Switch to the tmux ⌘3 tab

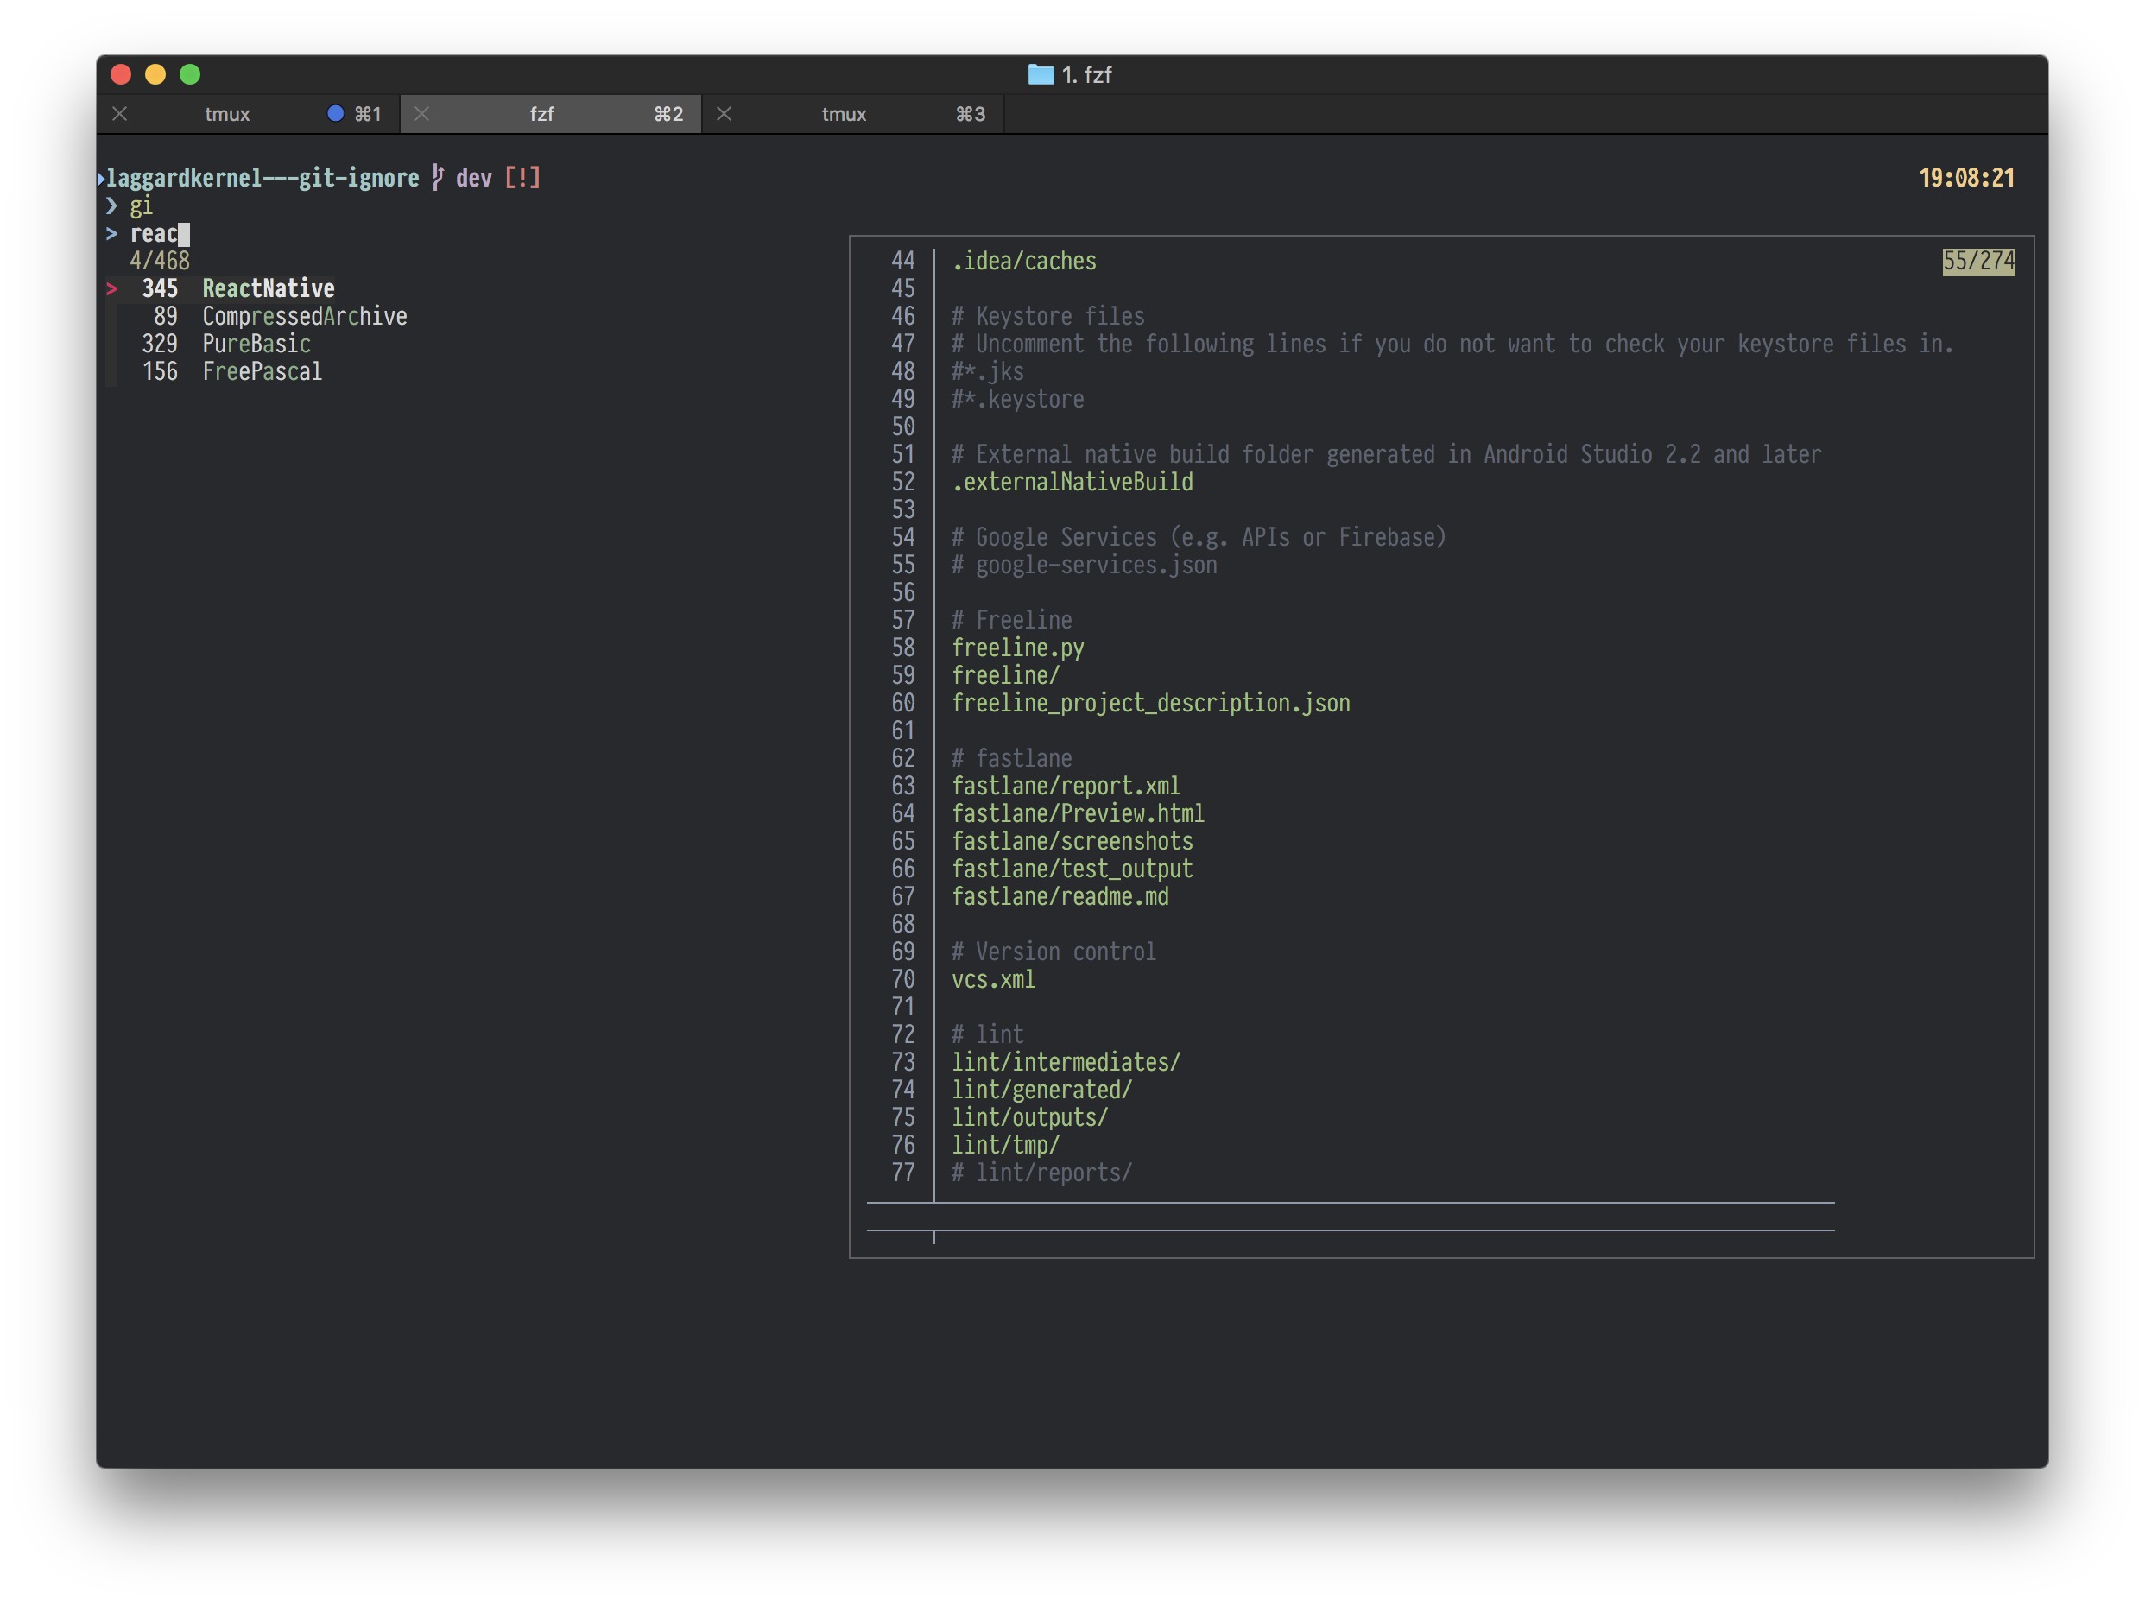pyautogui.click(x=844, y=113)
